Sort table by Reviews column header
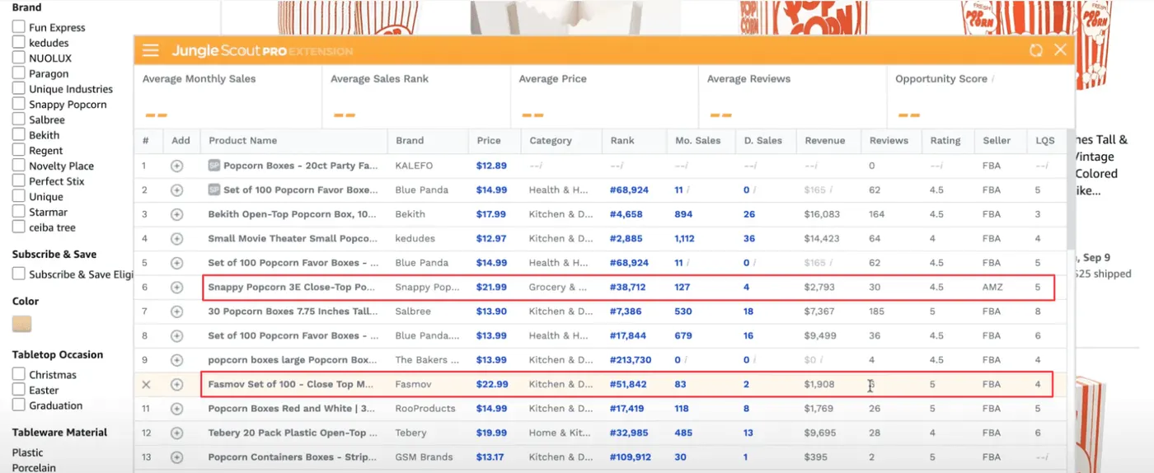This screenshot has width=1154, height=473. (889, 141)
